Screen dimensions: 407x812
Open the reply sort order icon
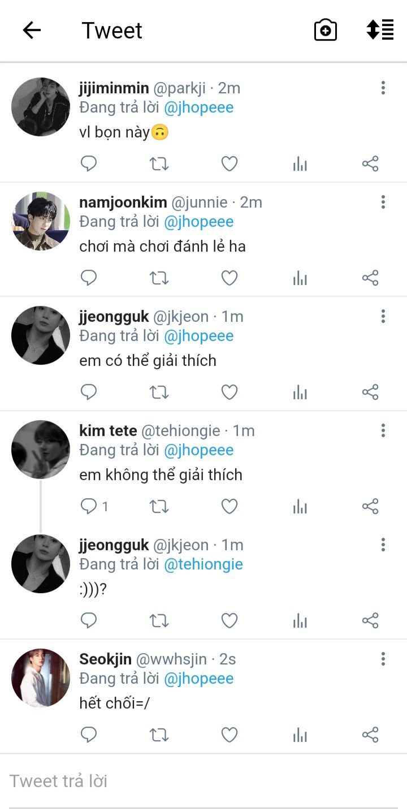pos(380,30)
